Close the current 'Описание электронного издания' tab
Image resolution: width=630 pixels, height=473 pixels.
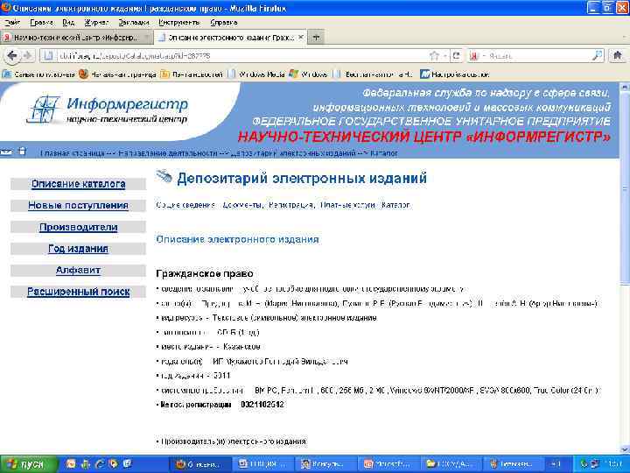click(300, 38)
